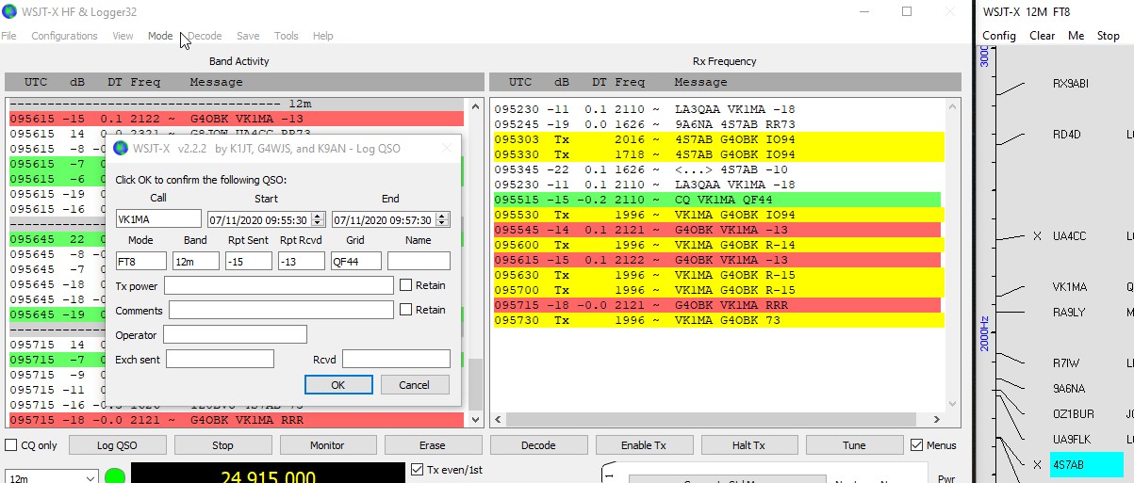Click the empty Name field
This screenshot has width=1134, height=483.
(x=419, y=261)
